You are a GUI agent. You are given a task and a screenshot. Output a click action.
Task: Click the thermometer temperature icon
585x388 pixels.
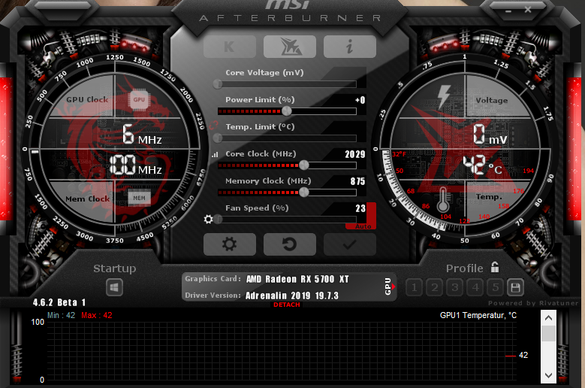click(x=443, y=200)
